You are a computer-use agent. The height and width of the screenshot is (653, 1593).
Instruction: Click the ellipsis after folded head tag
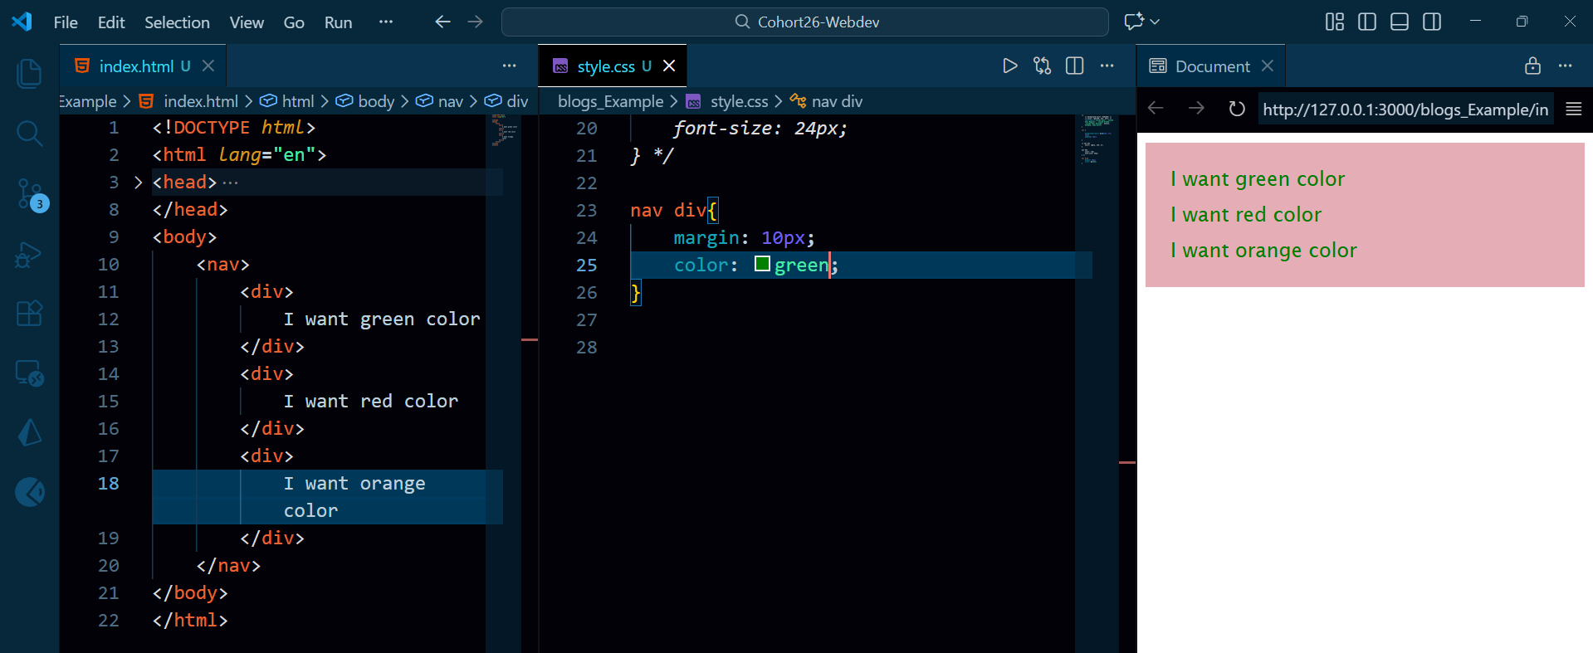point(230,183)
